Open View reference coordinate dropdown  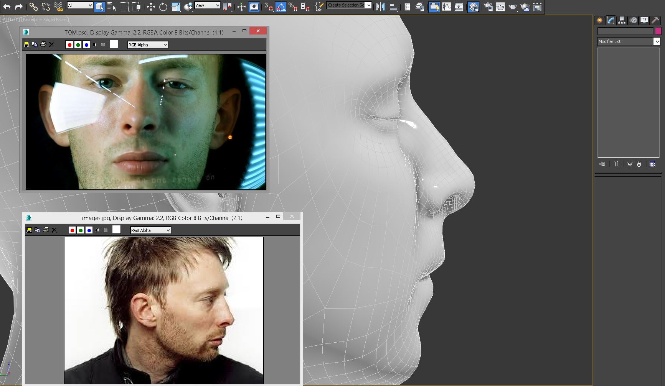(x=207, y=5)
